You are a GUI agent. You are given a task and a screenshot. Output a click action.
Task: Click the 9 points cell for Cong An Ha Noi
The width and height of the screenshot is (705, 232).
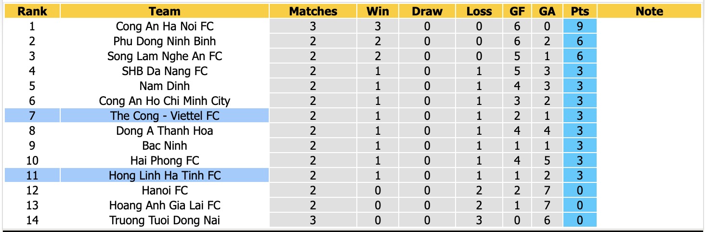[x=580, y=26]
